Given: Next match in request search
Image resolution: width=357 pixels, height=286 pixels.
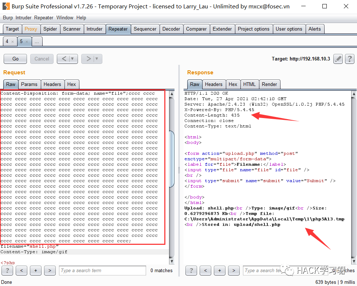Looking at the screenshot, I should [x=50, y=270].
